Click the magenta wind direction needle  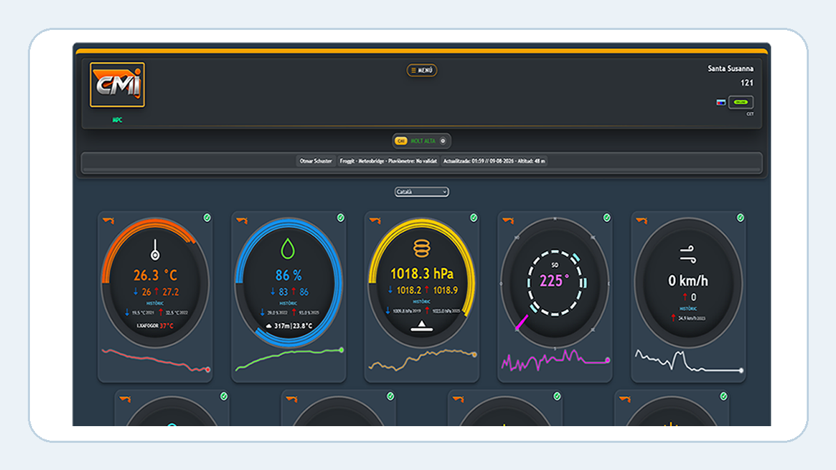pyautogui.click(x=521, y=323)
